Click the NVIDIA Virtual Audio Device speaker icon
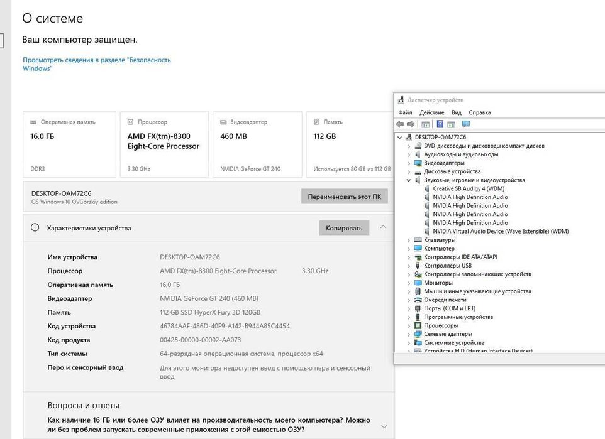The height and width of the screenshot is (439, 605). click(x=426, y=231)
